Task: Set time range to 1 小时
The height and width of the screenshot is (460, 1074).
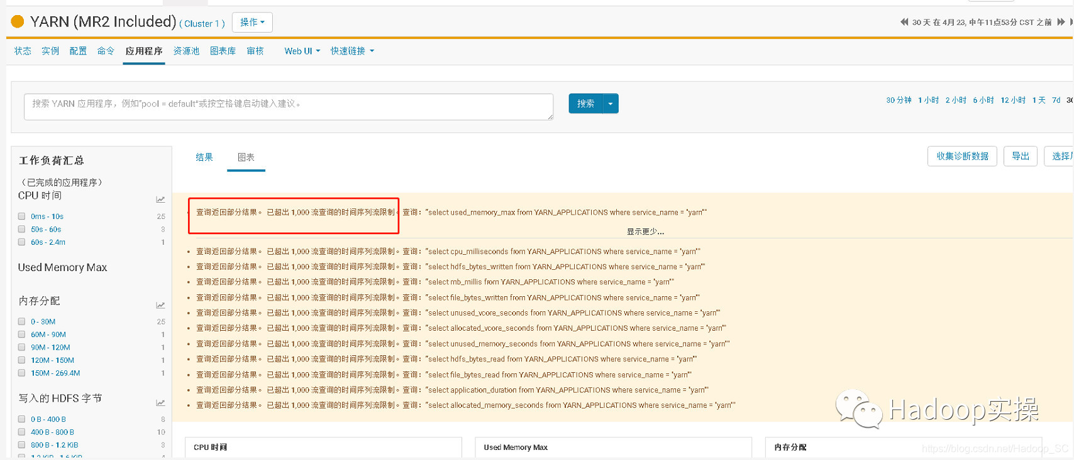Action: click(x=928, y=100)
